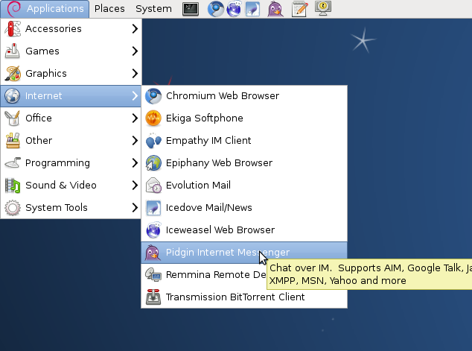The height and width of the screenshot is (351, 472).
Task: Open Chromium from the top panel launcher
Action: [216, 9]
